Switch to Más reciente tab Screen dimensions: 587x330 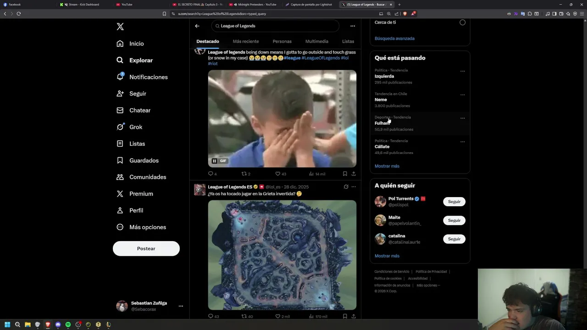[x=246, y=41]
